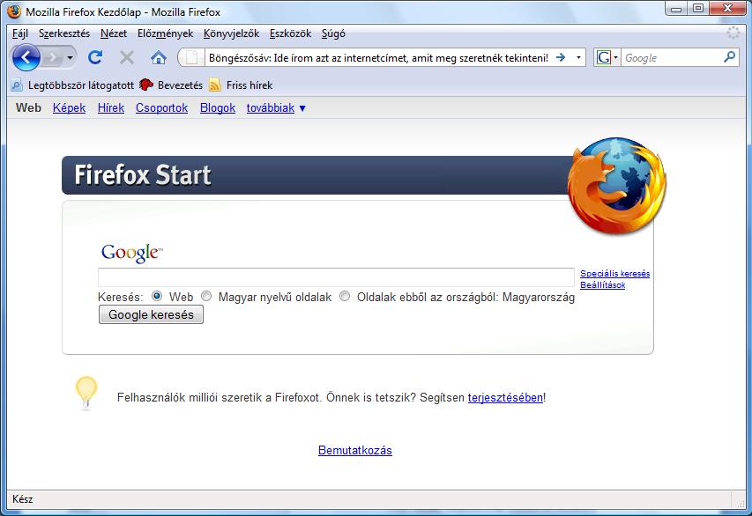Image resolution: width=752 pixels, height=516 pixels.
Task: Click the terjesztésében link
Action: point(505,398)
